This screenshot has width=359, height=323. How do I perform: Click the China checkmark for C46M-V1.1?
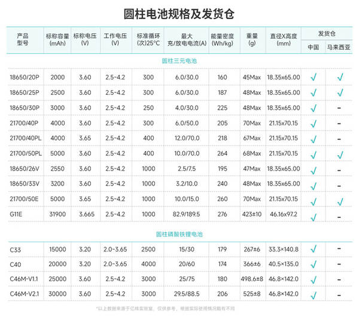[314, 279]
